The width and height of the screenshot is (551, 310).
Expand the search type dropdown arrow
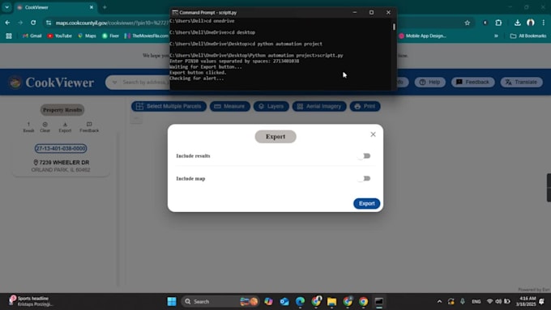pos(114,83)
